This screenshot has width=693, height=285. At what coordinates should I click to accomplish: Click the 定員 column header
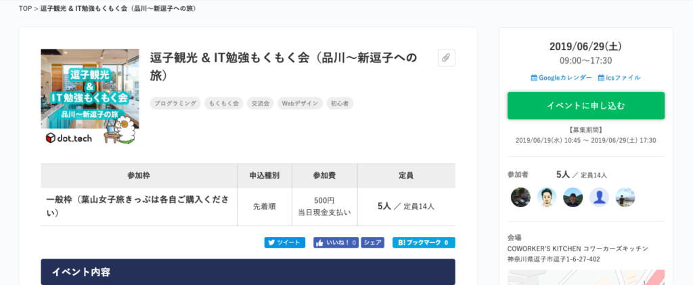pyautogui.click(x=406, y=175)
